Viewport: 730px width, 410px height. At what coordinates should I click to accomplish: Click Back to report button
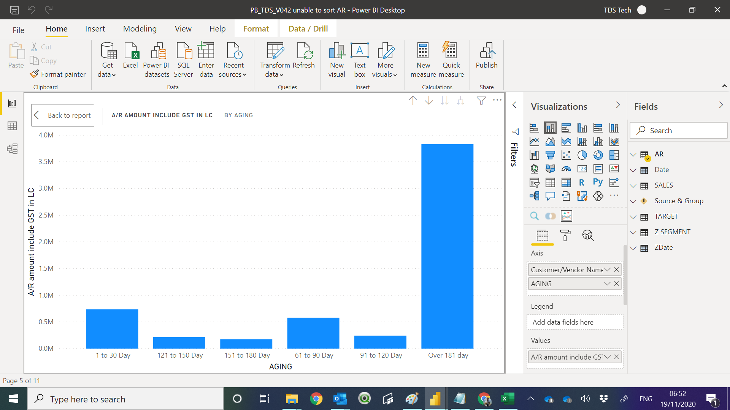pyautogui.click(x=63, y=115)
